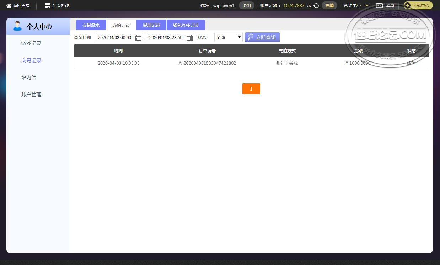Open the envelope 消息 icon
The width and height of the screenshot is (440, 265).
coord(379,6)
